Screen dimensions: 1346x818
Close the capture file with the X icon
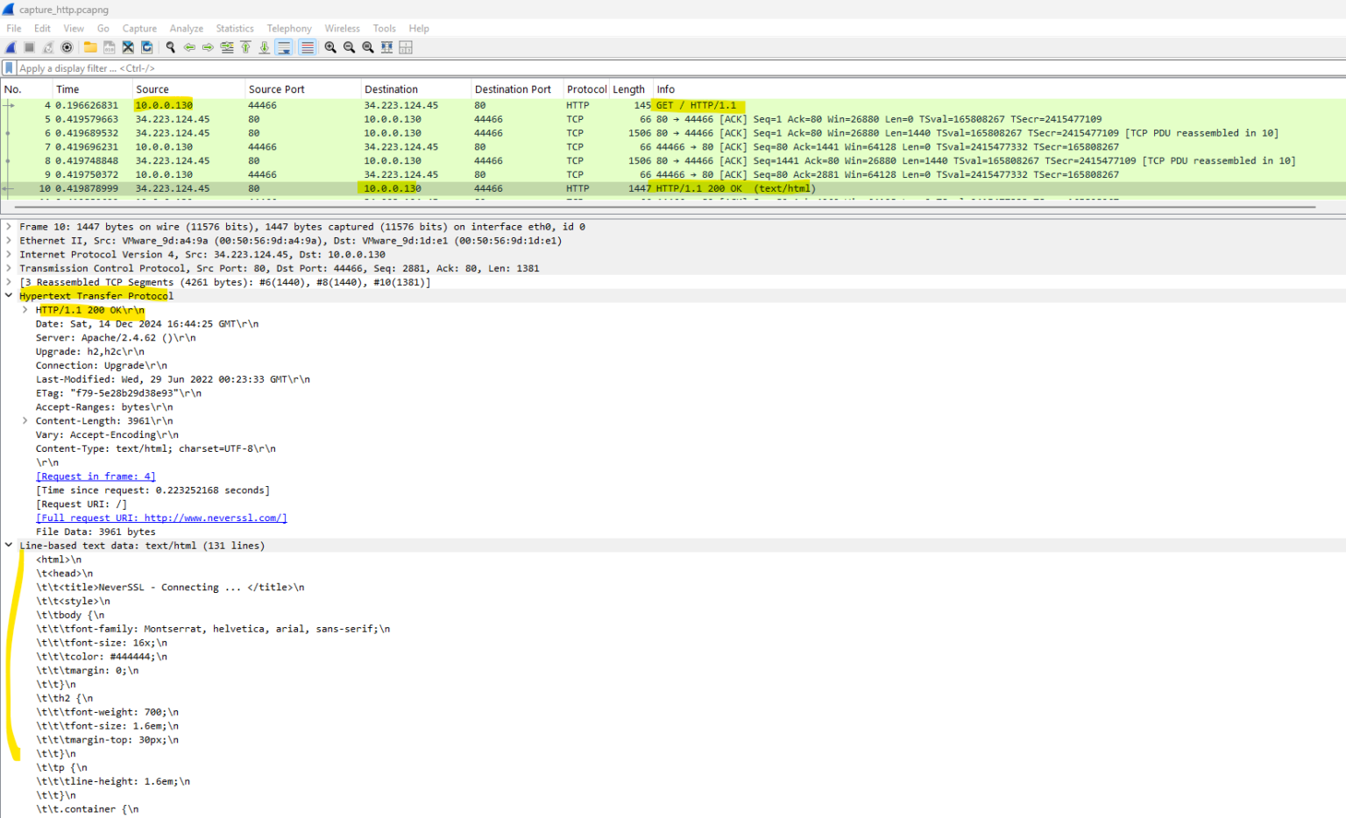pos(128,46)
